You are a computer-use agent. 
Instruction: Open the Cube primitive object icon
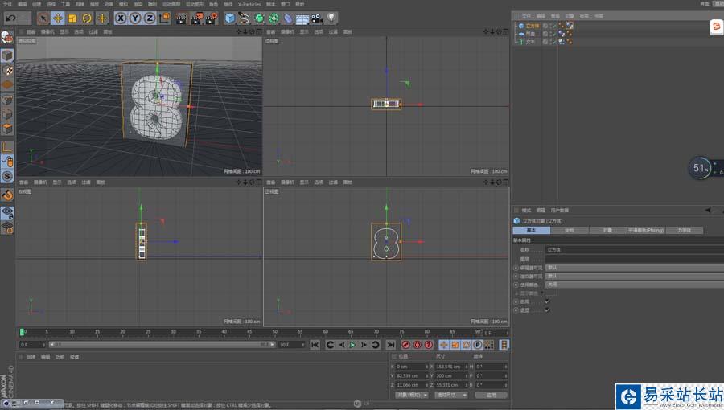point(230,18)
